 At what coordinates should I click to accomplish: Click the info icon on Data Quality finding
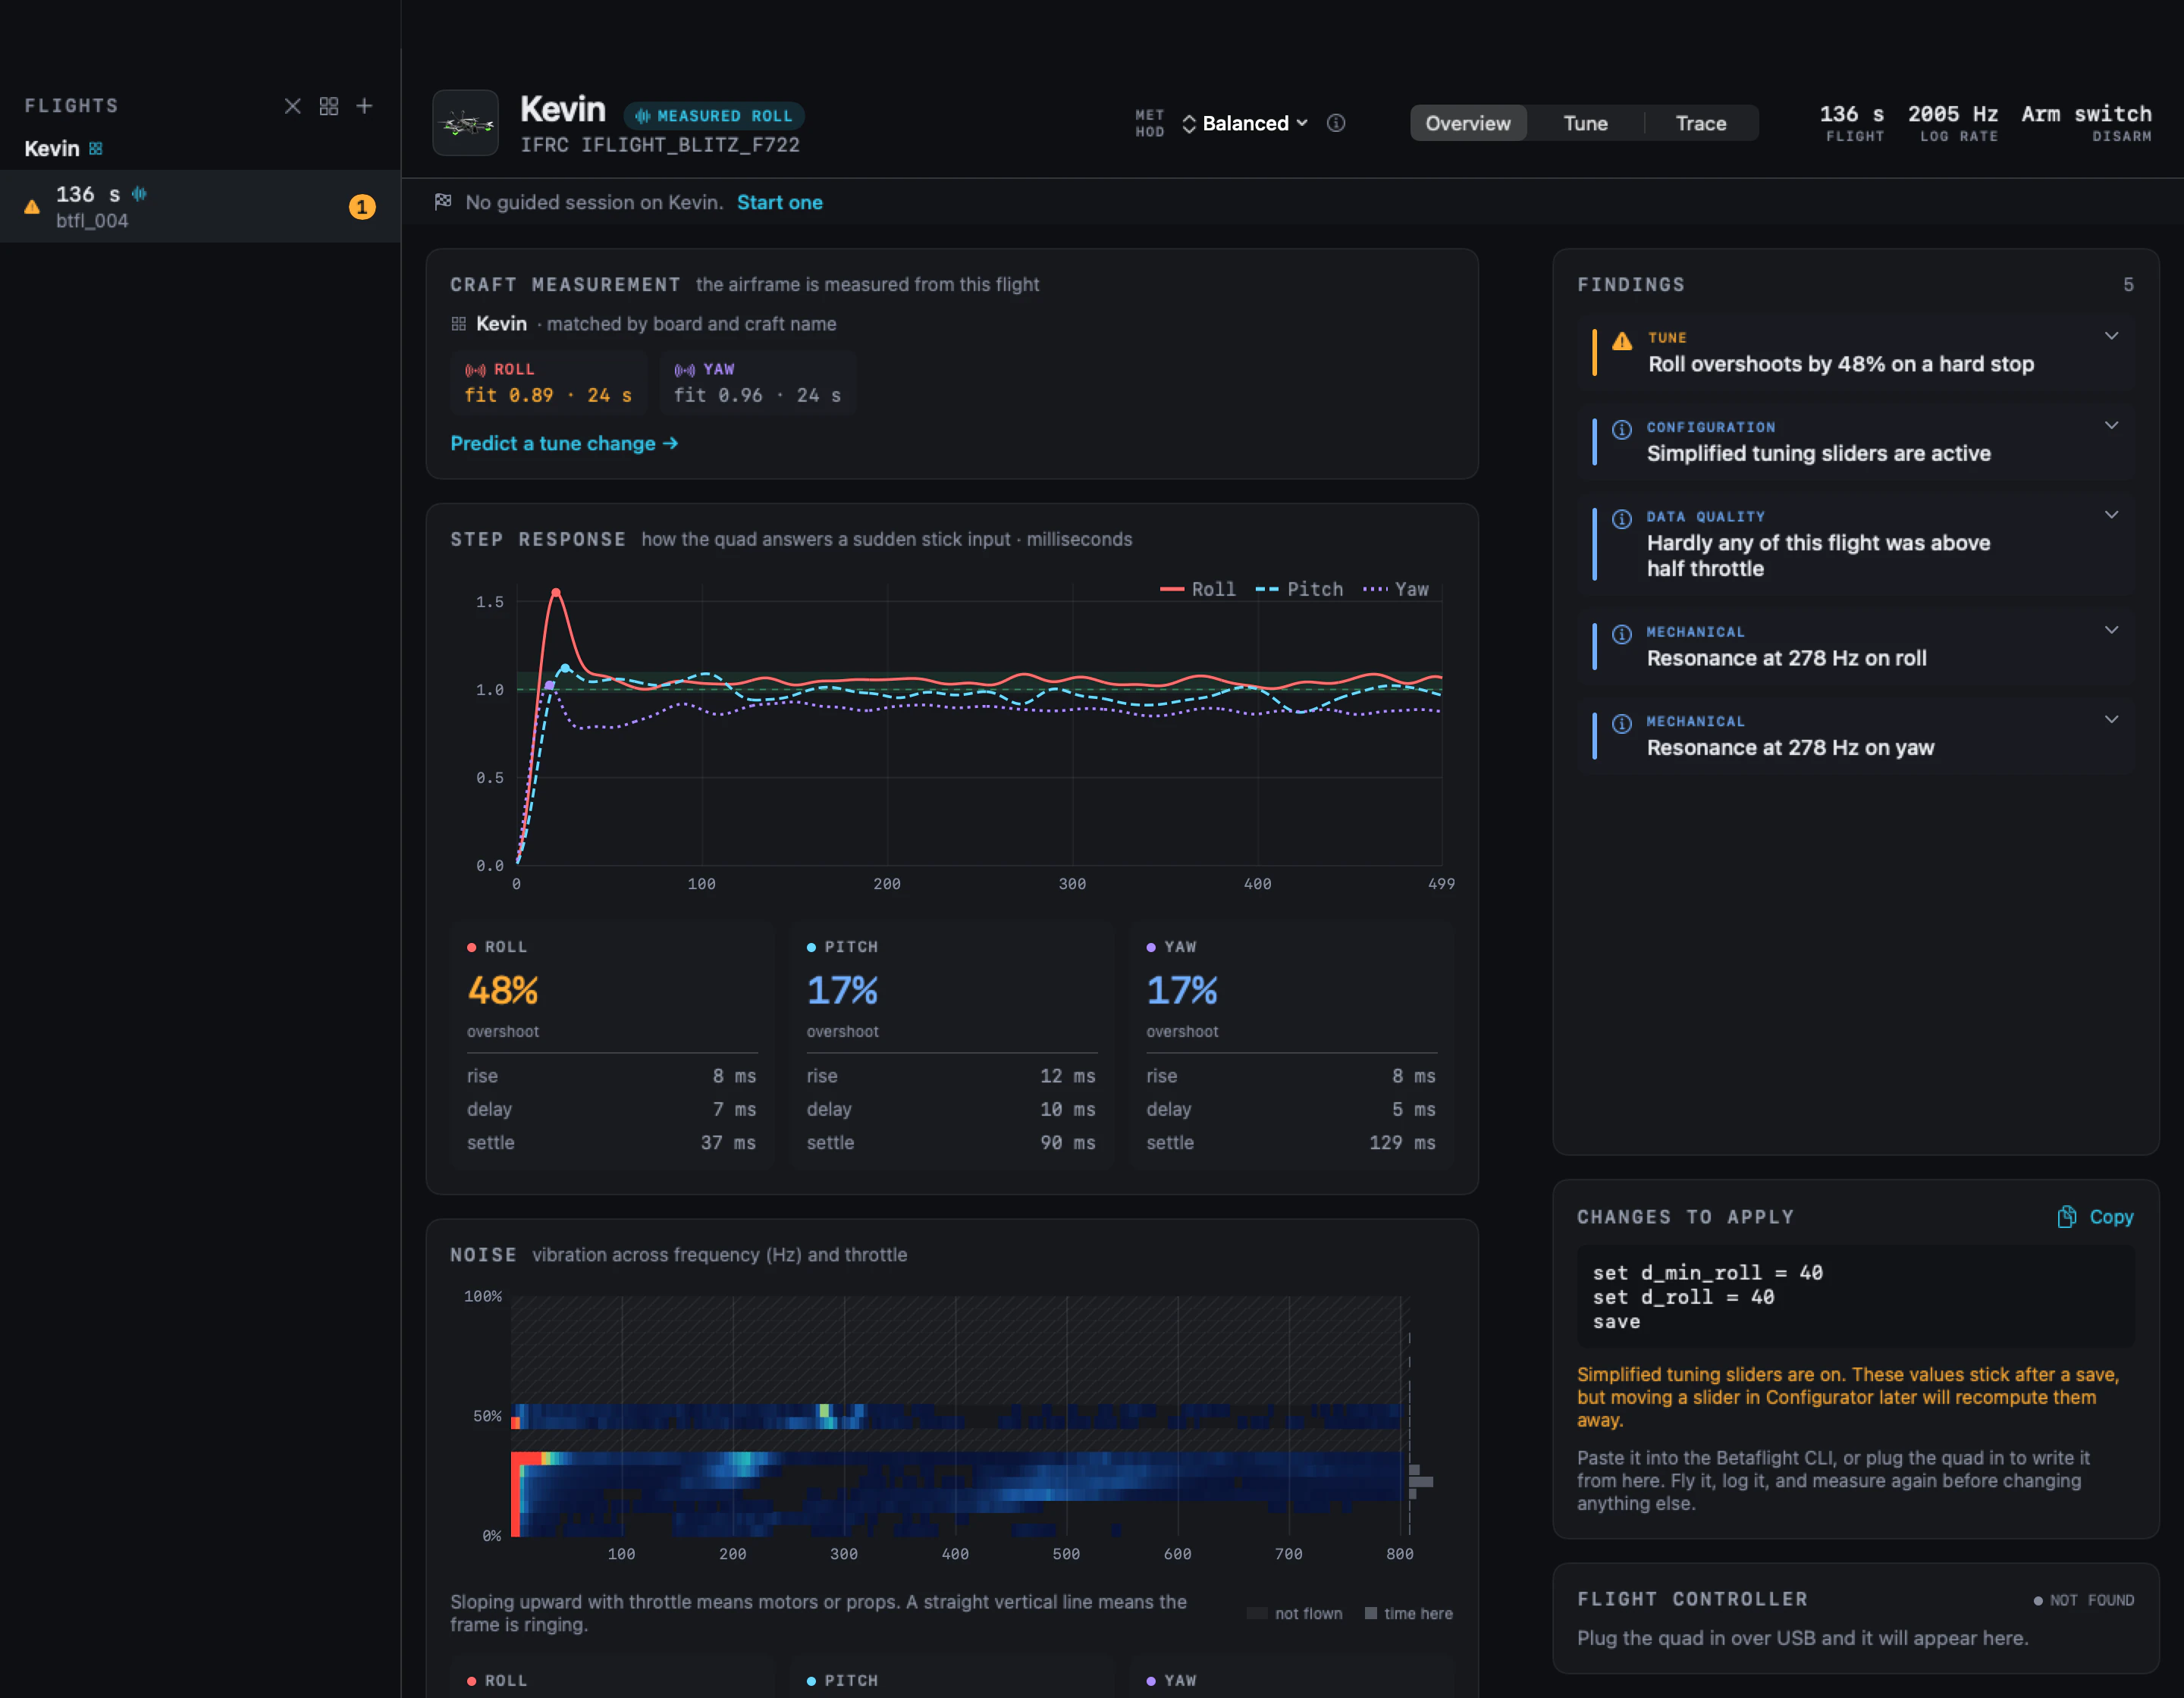click(1622, 518)
